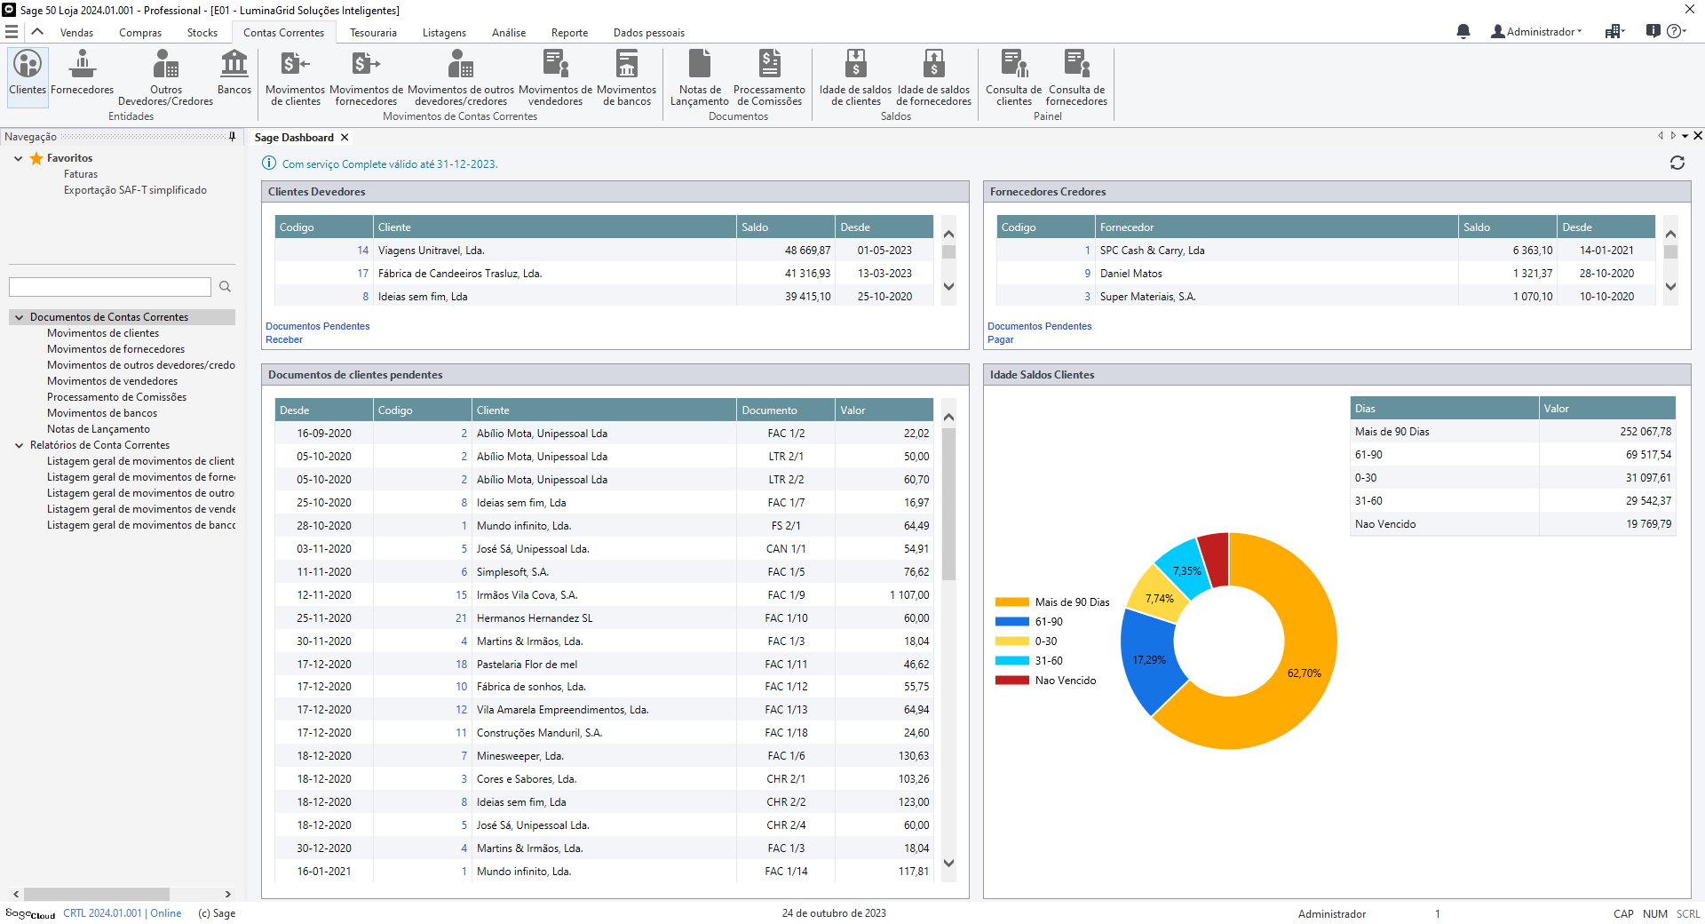Close the Sage Dashboard tab
Image resolution: width=1705 pixels, height=924 pixels.
(x=345, y=138)
